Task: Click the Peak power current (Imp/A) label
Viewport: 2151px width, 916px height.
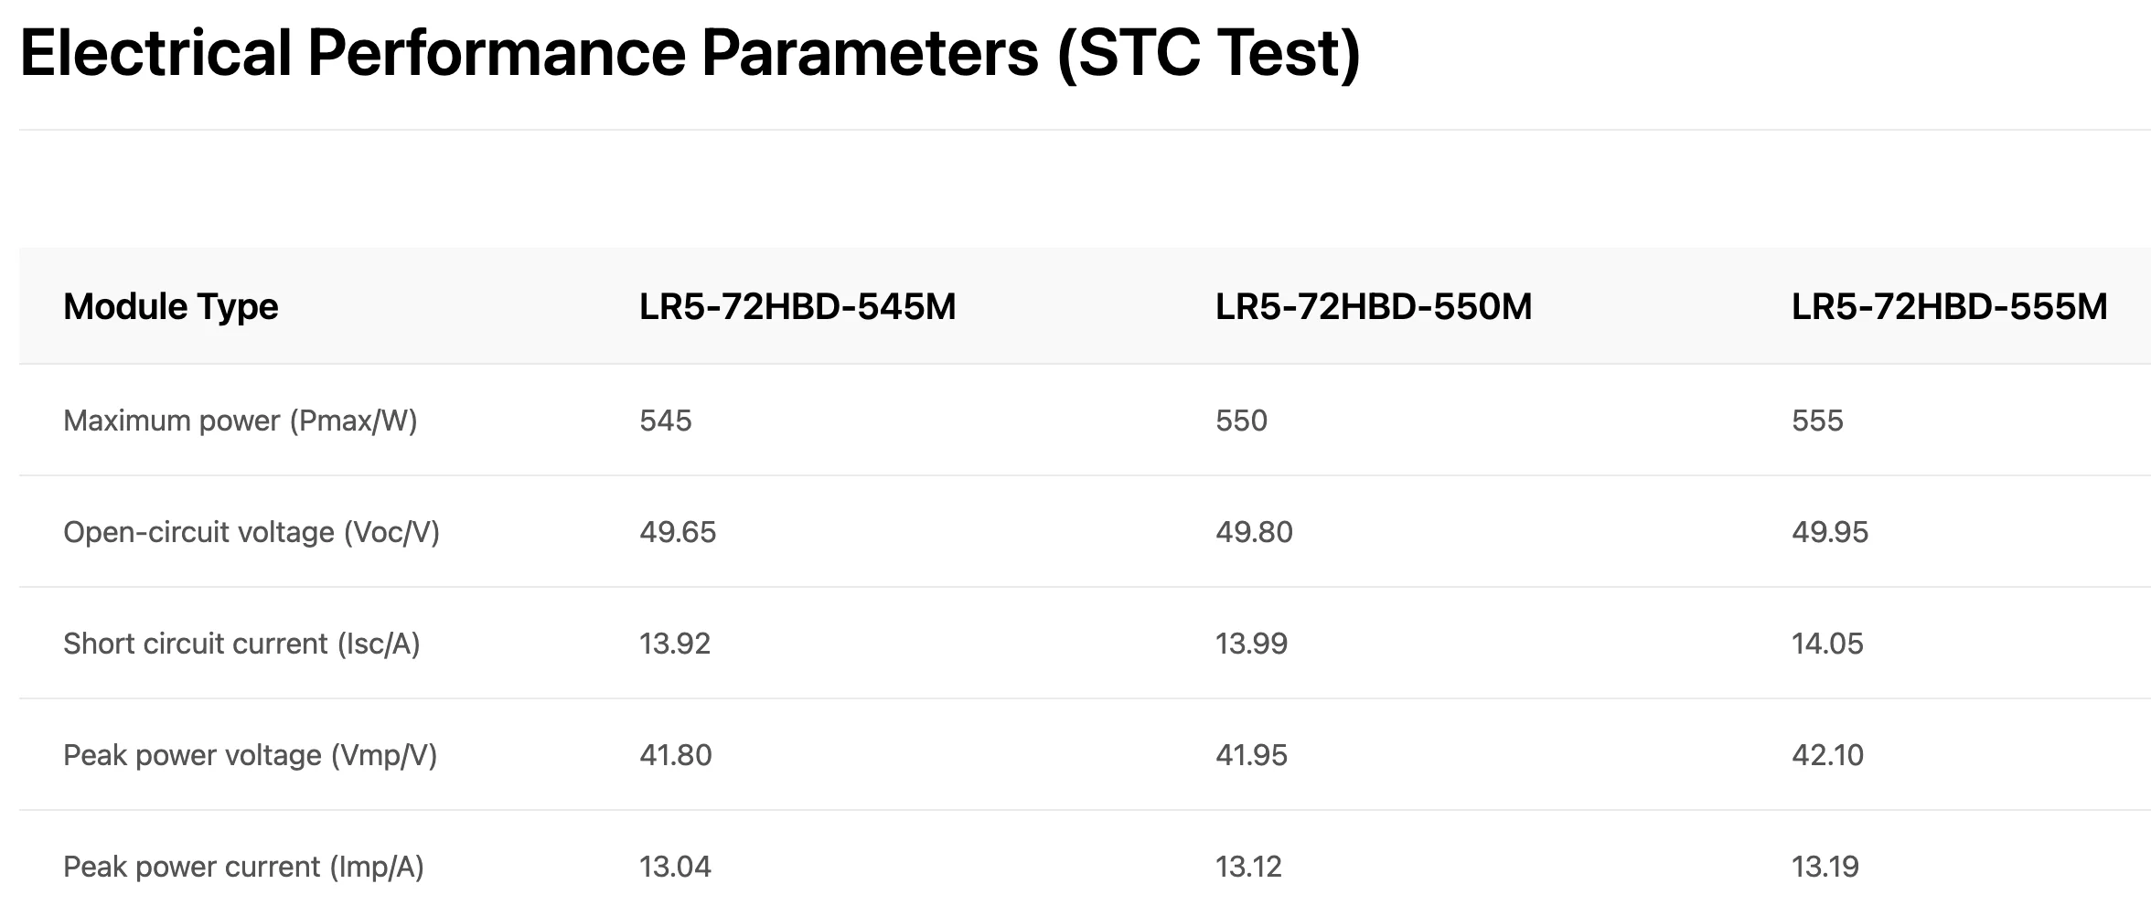Action: pos(243,867)
